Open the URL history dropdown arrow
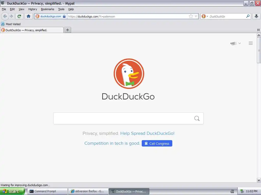This screenshot has height=195, width=261. tap(196, 16)
